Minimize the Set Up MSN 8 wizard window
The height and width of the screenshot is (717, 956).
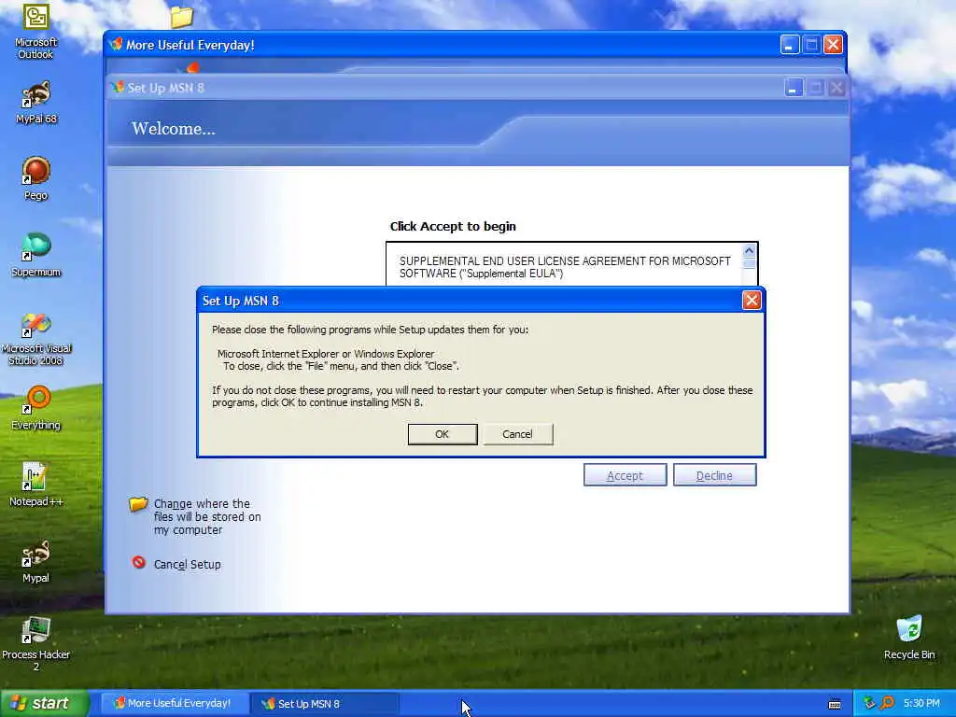[x=794, y=88]
